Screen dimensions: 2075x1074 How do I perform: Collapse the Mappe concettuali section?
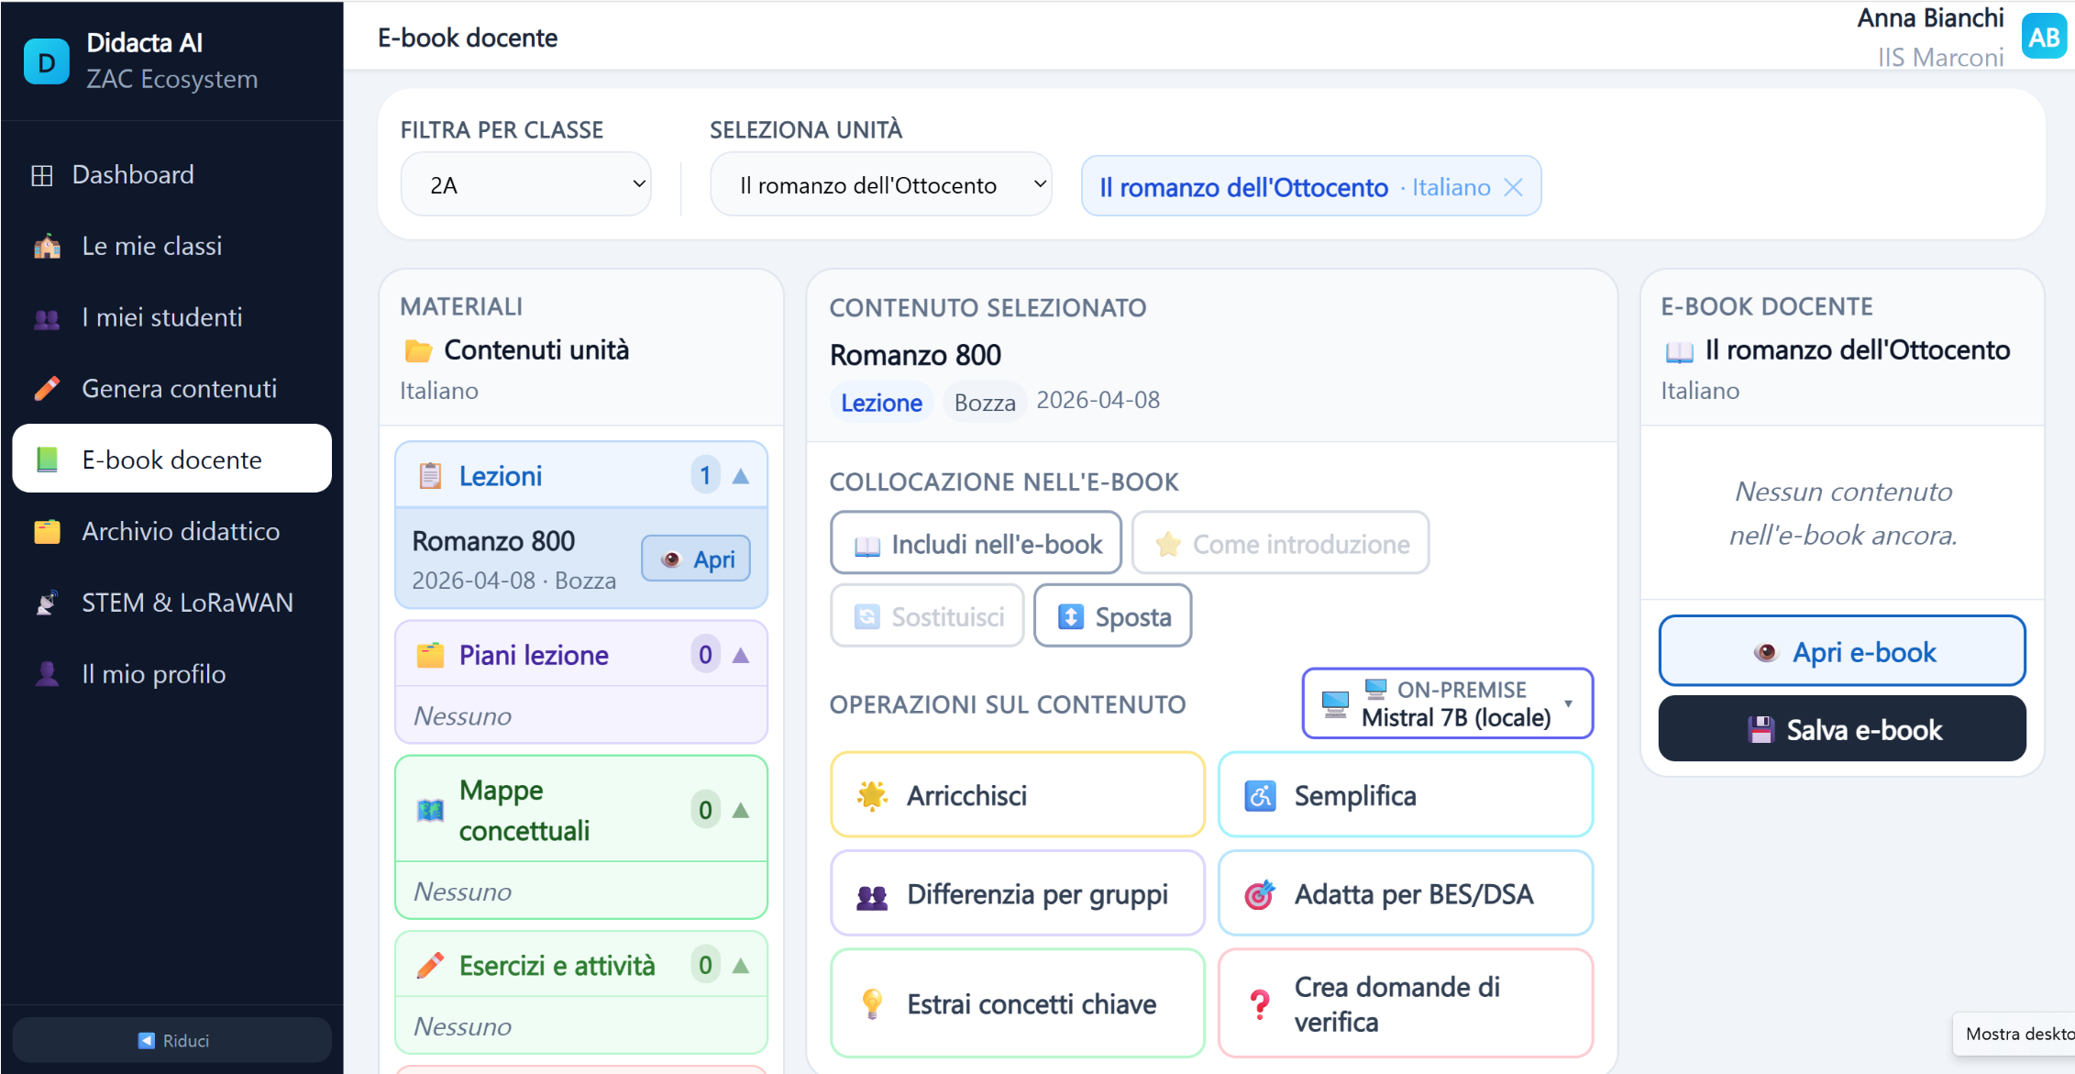point(741,810)
